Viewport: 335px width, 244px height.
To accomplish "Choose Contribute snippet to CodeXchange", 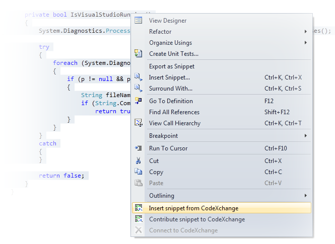I will pos(197,219).
